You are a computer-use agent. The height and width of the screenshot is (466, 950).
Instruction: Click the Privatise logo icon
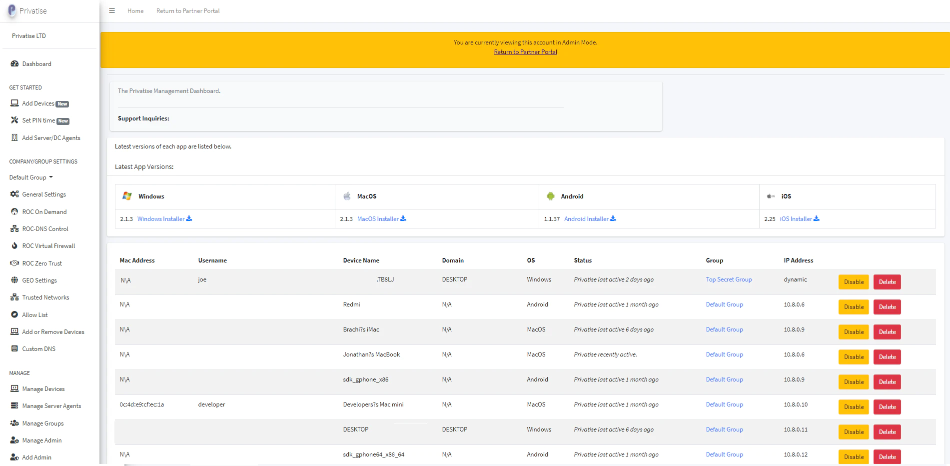tap(11, 10)
